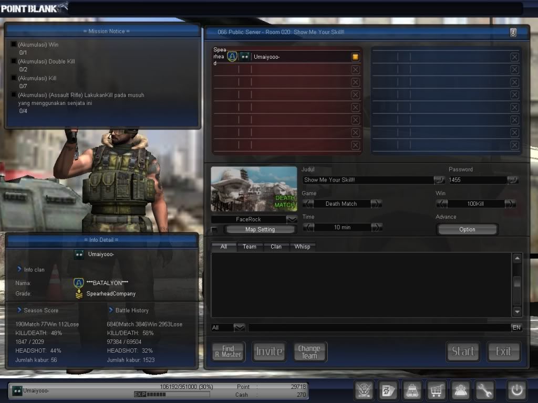Tick the checkbox left of Map Setting
The image size is (538, 403).
[x=214, y=230]
